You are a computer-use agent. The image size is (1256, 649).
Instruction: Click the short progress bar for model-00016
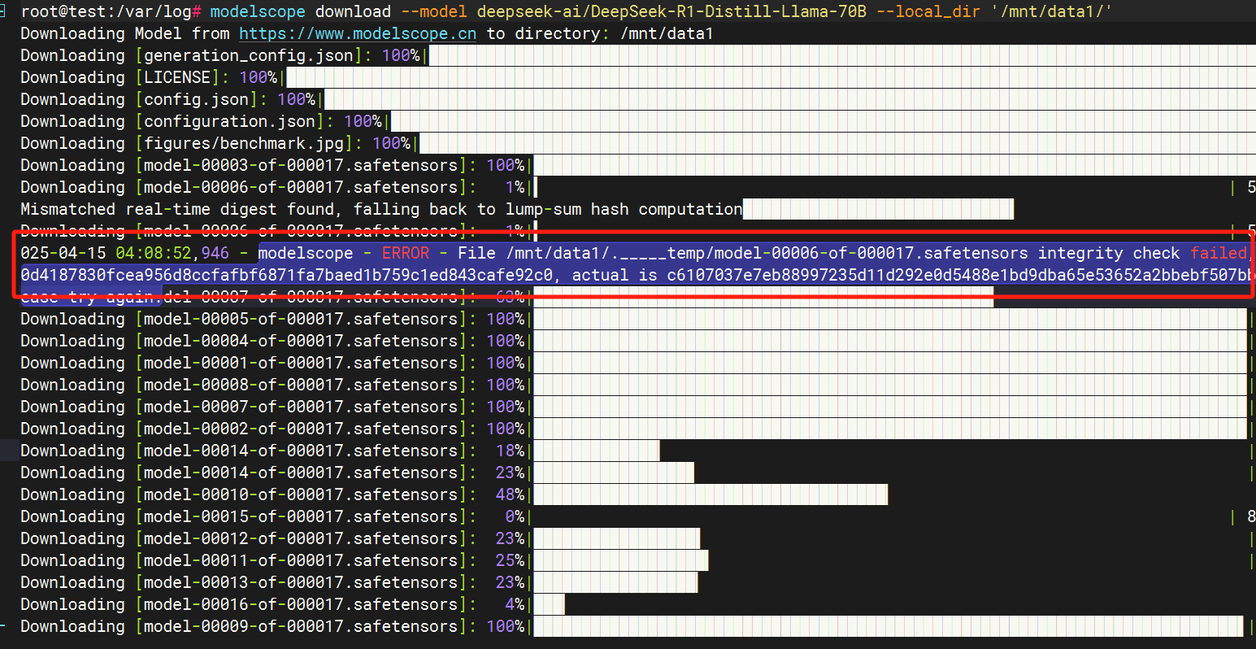pos(549,604)
